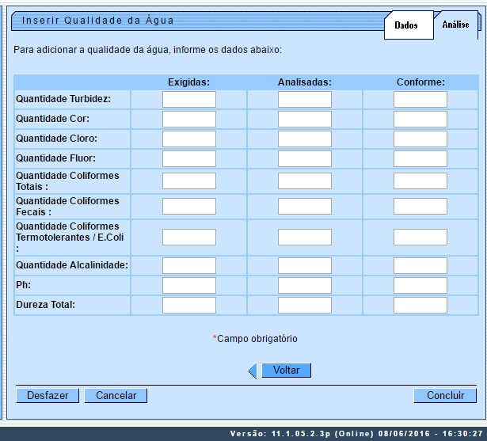Focus the Dureza Total Exigidas field

point(188,306)
